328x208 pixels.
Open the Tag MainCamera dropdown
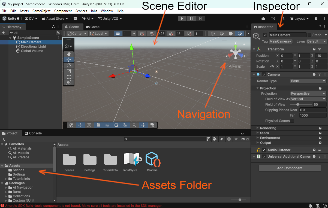click(x=281, y=41)
